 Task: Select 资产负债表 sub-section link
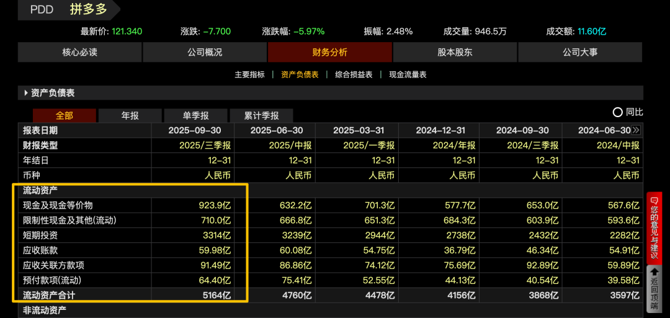click(300, 75)
